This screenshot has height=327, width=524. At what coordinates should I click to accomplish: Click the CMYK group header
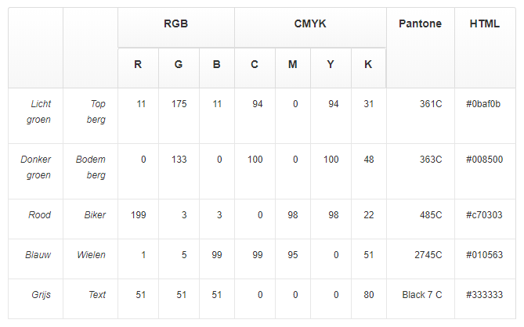point(310,24)
